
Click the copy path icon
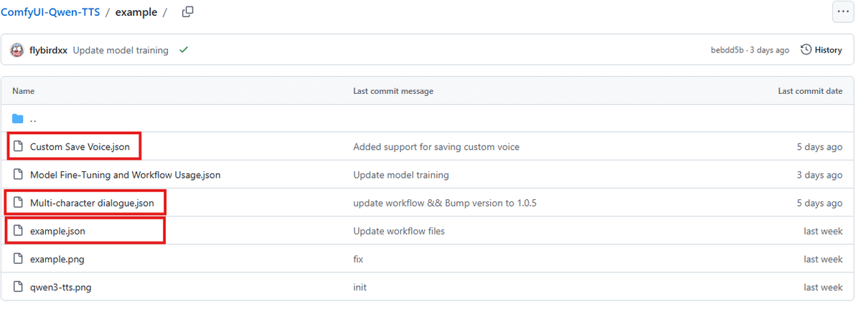pyautogui.click(x=188, y=12)
